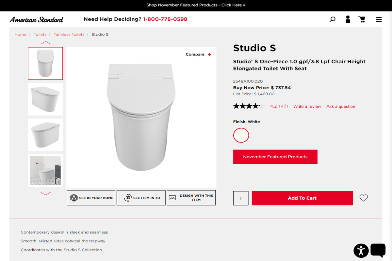This screenshot has width=392, height=261.
Task: Click the main toilet product image
Action: click(x=141, y=117)
